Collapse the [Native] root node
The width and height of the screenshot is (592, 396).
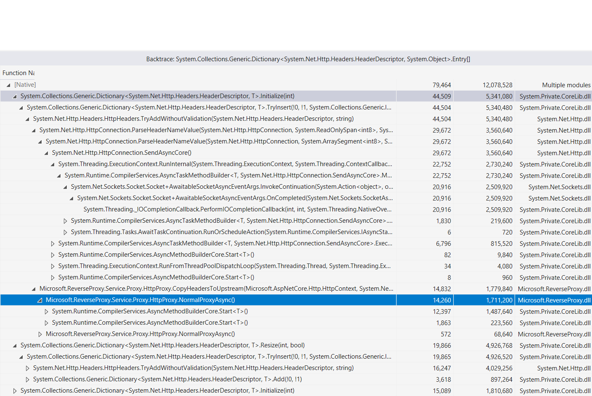click(x=8, y=85)
